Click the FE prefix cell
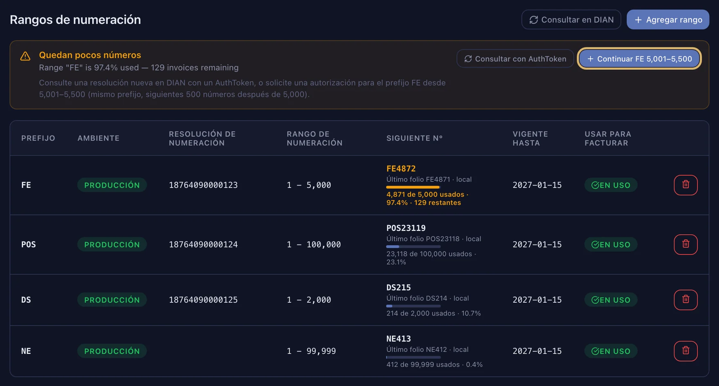719x386 pixels. coord(26,185)
